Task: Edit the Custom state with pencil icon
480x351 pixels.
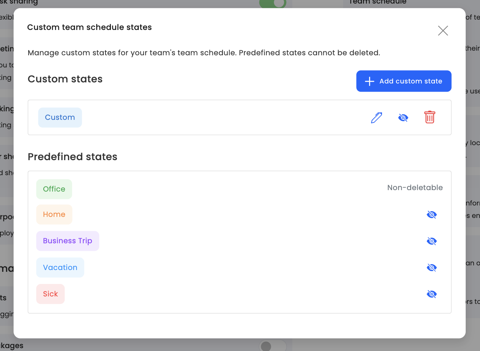Action: 376,117
